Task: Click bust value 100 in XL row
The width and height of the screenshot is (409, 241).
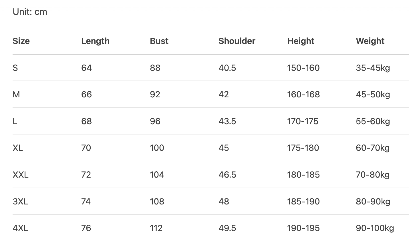Action: (157, 148)
